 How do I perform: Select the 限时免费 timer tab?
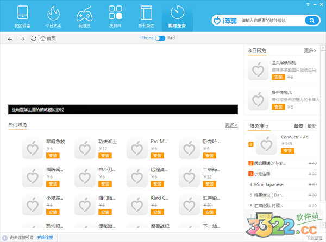click(x=177, y=17)
